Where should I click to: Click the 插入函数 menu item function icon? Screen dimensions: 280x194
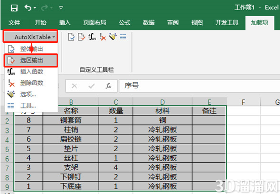[11, 72]
